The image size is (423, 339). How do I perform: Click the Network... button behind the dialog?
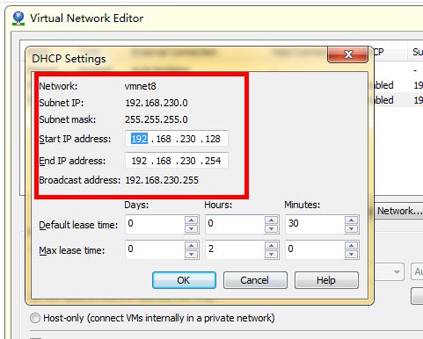pyautogui.click(x=399, y=211)
